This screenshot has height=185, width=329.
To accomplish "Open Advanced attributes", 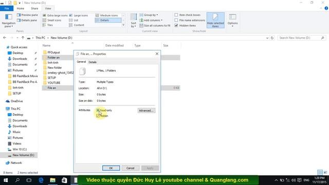I will point(146,110).
